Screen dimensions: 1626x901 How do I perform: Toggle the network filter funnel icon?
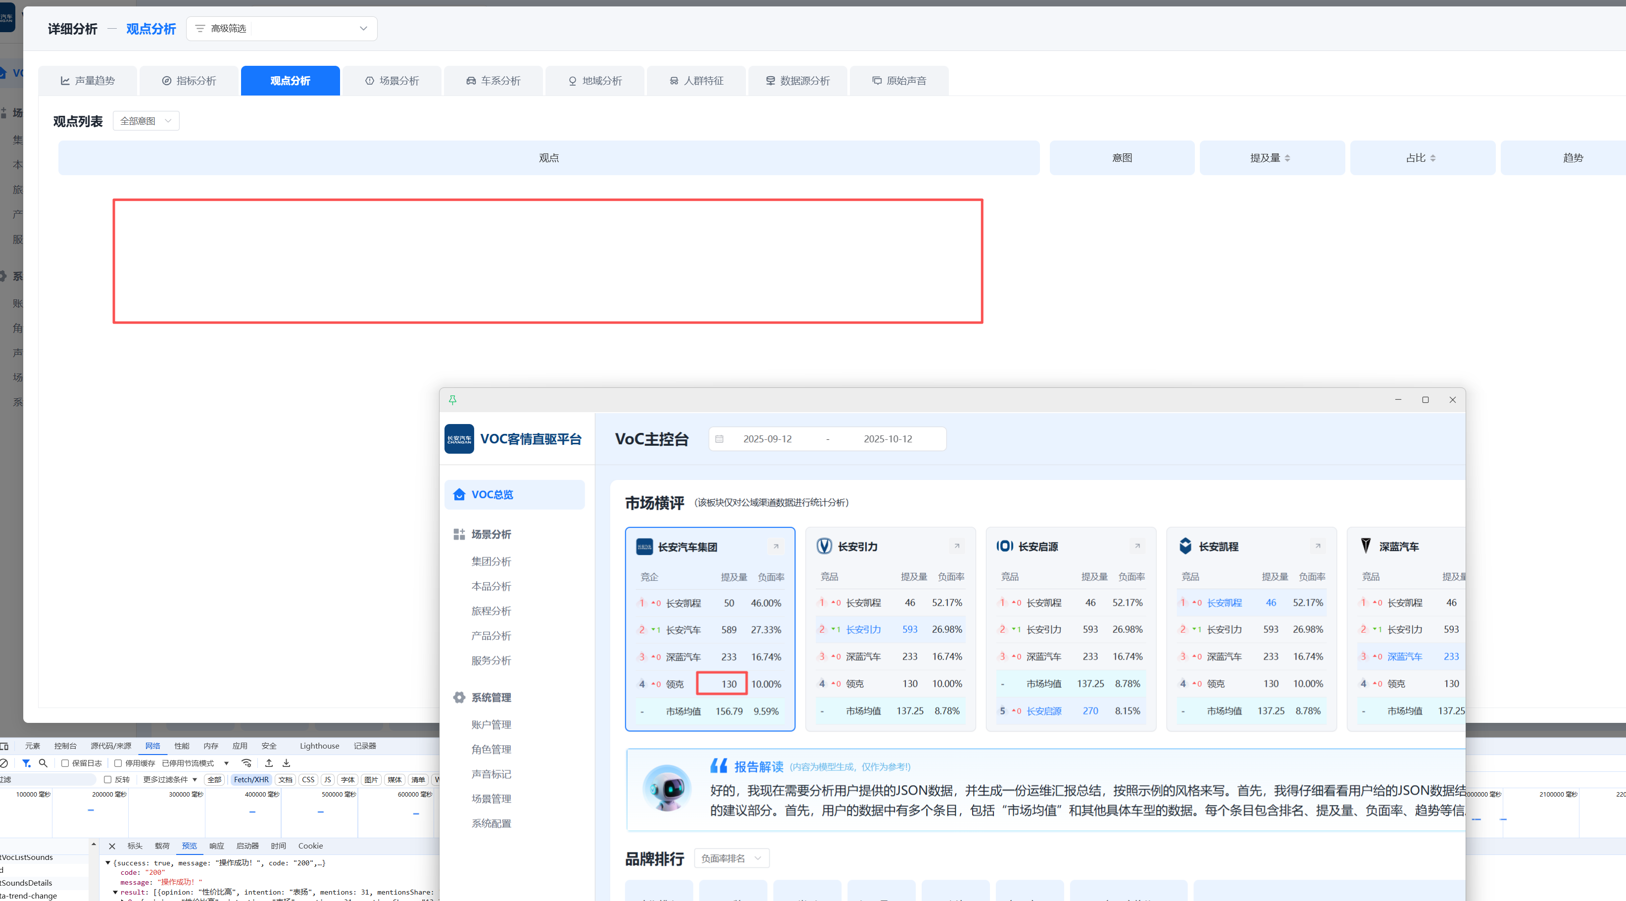(27, 763)
